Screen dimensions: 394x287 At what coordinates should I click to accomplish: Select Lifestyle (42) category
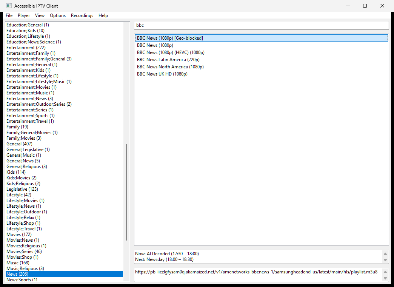tap(64, 195)
